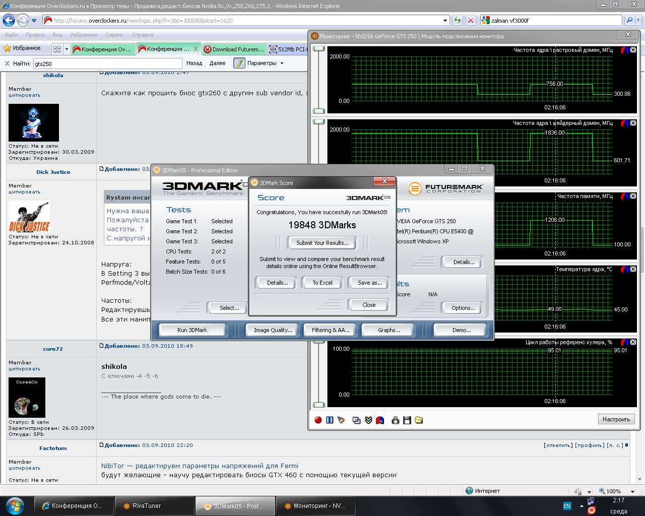
Task: Click the floppy disk save icon in monitoring
Action: point(407,420)
